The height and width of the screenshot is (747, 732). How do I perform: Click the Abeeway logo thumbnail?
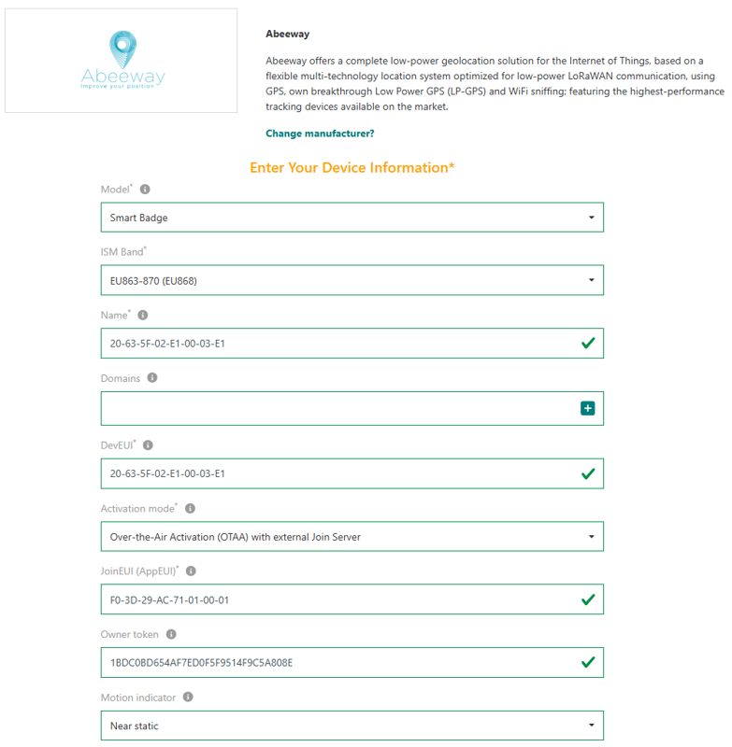coord(122,61)
